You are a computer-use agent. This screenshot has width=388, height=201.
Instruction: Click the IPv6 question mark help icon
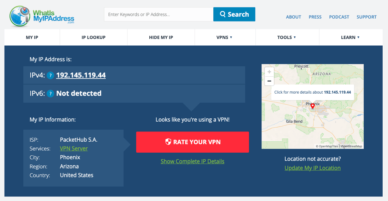tap(50, 93)
